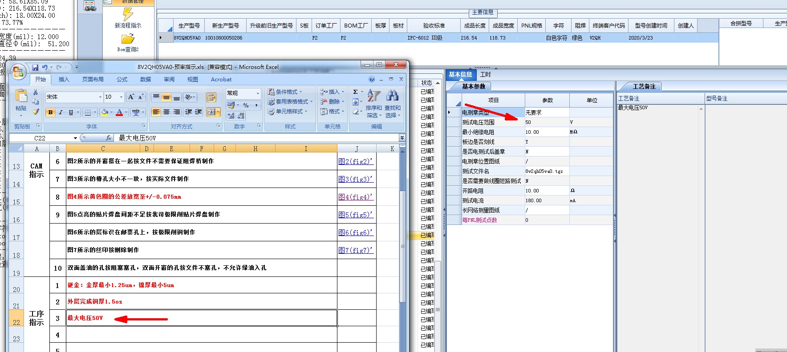
Task: Open 套用表格格式 table format menu
Action: (290, 102)
